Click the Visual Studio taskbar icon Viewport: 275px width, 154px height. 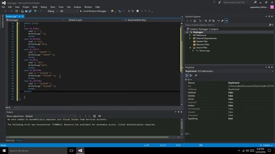pos(80,151)
